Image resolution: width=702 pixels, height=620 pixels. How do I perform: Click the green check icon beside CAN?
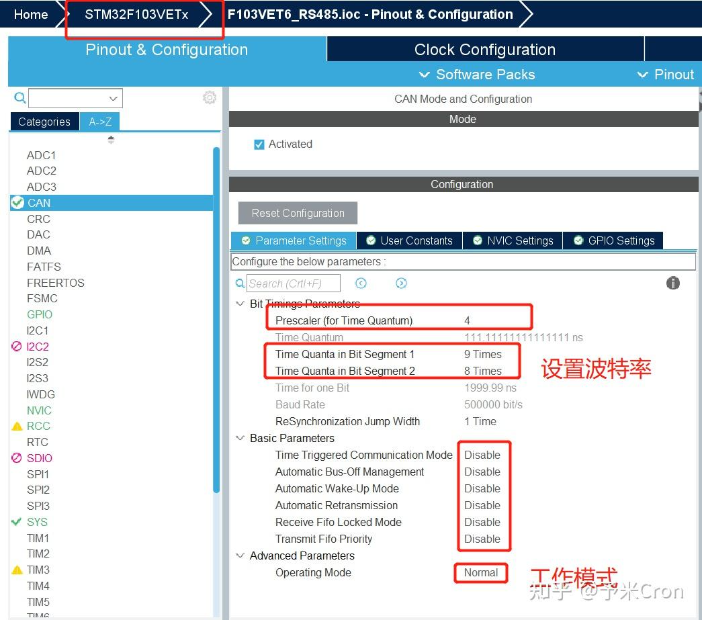[17, 202]
